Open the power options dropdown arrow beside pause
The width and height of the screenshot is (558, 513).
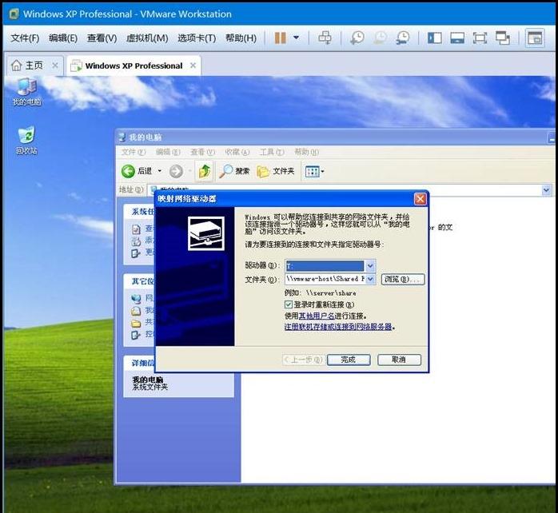[296, 38]
